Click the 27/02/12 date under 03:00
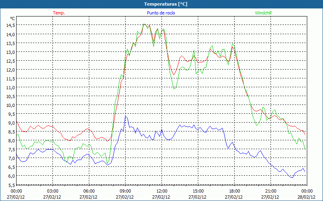 coord(52,197)
